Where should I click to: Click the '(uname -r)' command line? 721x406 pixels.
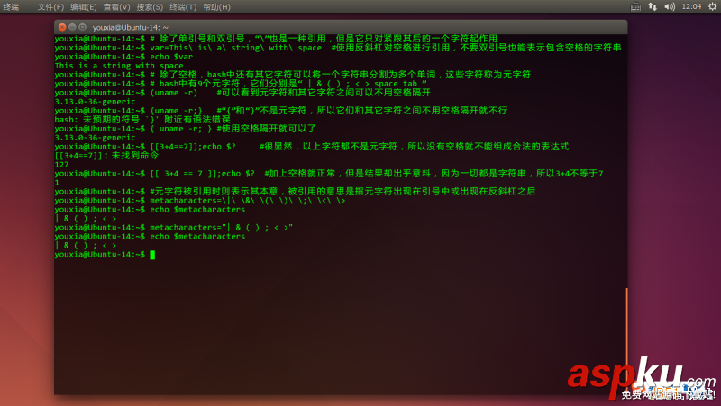click(x=242, y=93)
